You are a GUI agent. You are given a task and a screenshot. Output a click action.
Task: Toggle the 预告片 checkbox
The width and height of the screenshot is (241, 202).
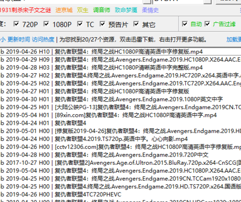pos(102,24)
